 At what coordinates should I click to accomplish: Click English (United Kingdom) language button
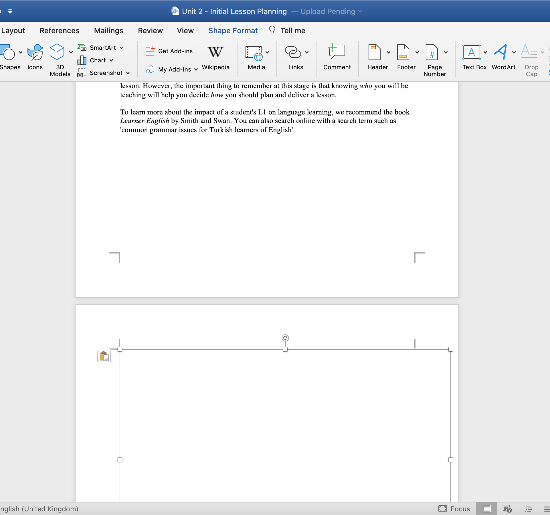pyautogui.click(x=39, y=509)
